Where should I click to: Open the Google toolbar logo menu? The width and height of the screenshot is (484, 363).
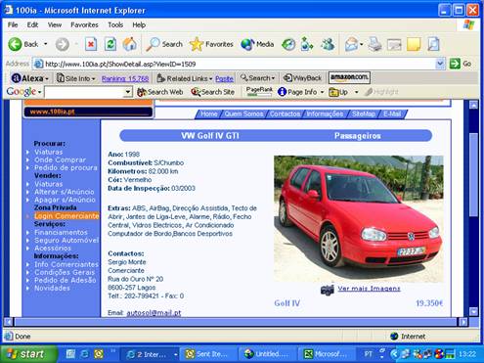[x=23, y=92]
